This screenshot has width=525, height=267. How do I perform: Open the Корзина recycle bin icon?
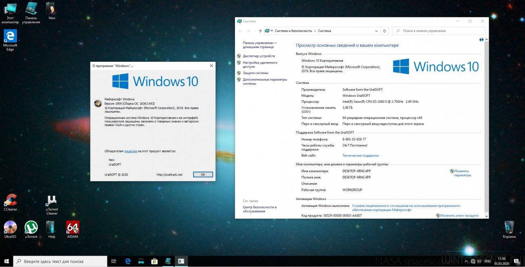(x=509, y=229)
